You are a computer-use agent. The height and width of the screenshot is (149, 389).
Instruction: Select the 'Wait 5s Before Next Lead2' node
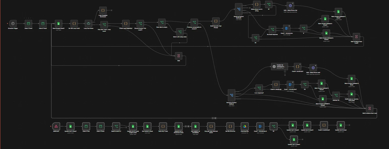(x=356, y=37)
